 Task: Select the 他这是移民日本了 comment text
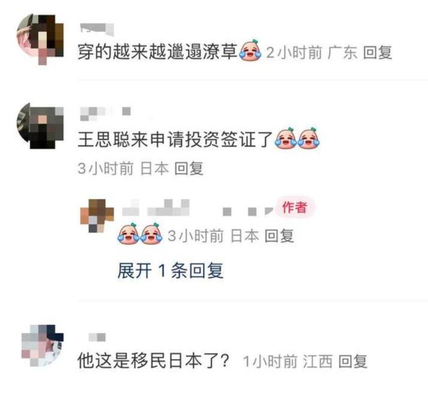point(153,361)
